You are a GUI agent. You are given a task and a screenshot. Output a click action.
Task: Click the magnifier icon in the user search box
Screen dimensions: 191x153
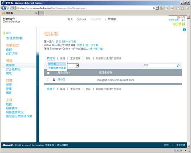[x=178, y=66]
